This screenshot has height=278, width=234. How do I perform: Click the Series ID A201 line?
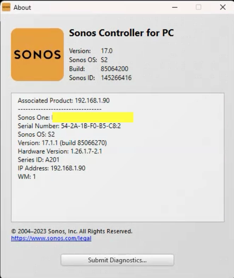coord(39,160)
